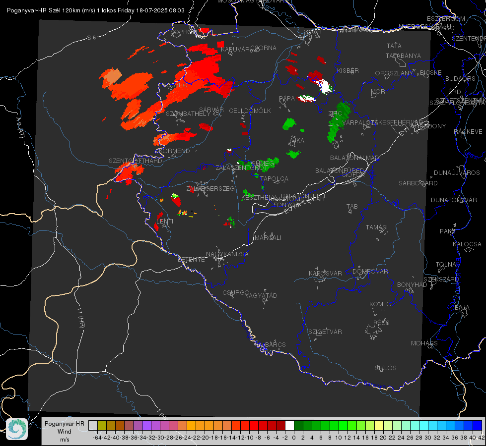
Task: Select the KAPOSVAR city label
Action: click(325, 273)
